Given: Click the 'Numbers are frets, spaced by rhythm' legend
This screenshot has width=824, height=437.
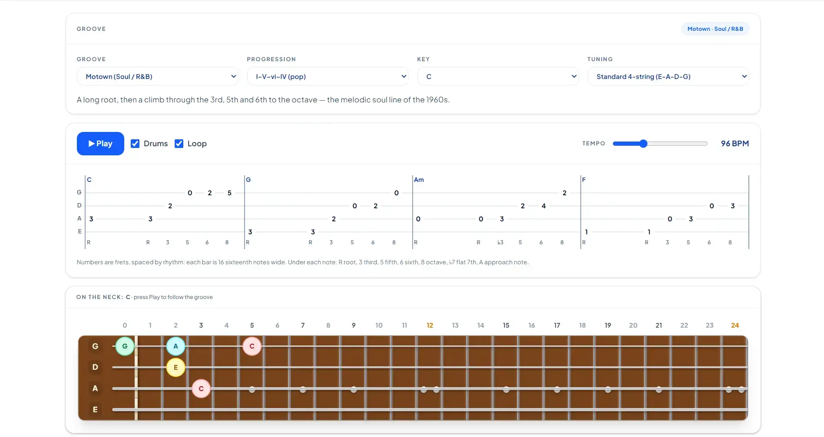Looking at the screenshot, I should [x=303, y=262].
